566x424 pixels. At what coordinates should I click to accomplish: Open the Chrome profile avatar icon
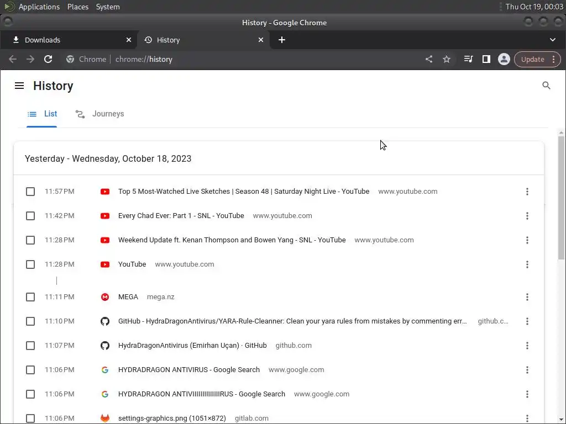[x=504, y=59]
